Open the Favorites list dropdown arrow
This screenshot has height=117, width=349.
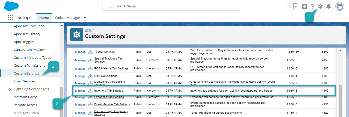(296, 7)
